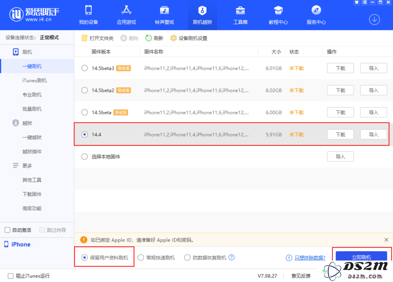
Task: Click the 固件版本 column header
Action: (101, 52)
